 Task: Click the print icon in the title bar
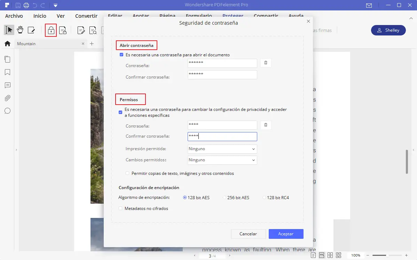[x=26, y=5]
